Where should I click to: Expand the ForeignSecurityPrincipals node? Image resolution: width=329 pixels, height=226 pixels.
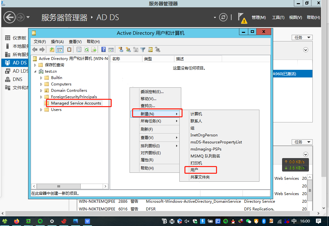[41, 97]
